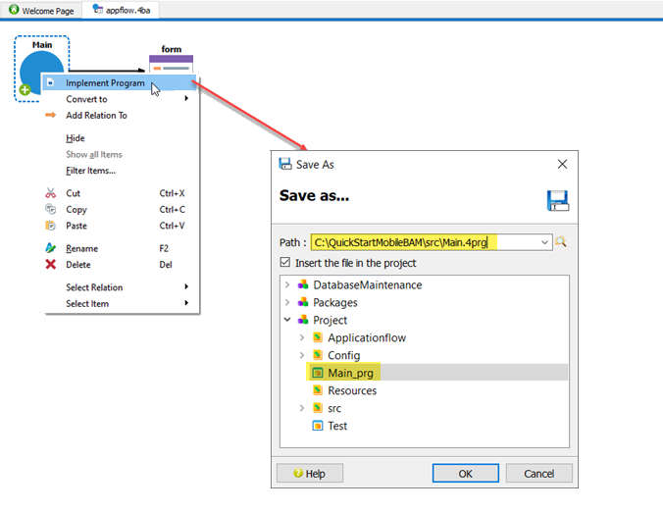Click the large floppy disk save icon
Viewport: 663px width, 512px height.
point(558,200)
